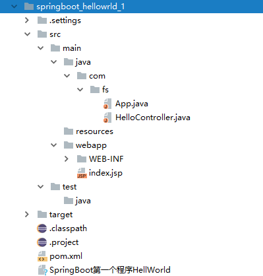Collapse the springboot_hellowrld_1 root folder
The image size is (263, 276).
[x=14, y=7]
